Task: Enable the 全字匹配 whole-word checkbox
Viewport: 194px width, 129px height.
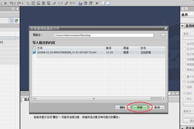Action: (184, 44)
